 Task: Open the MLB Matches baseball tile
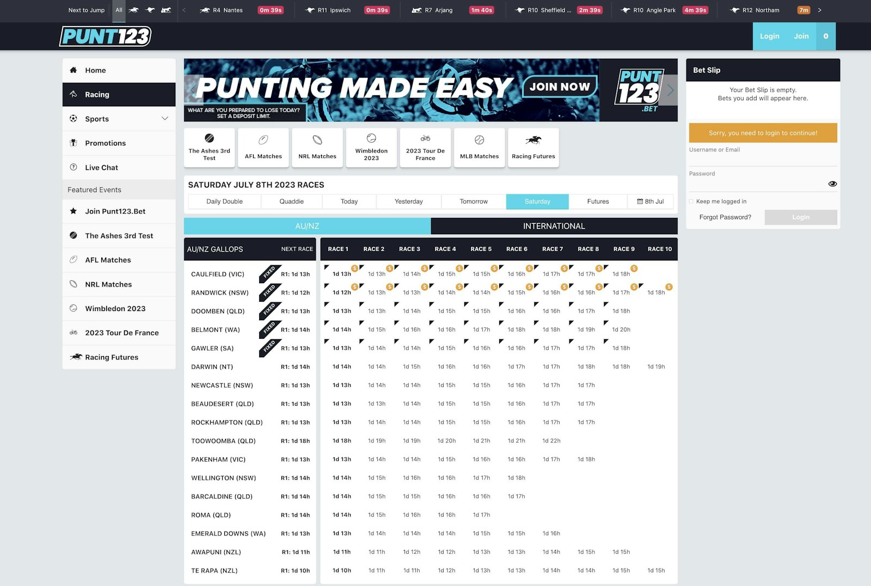tap(479, 148)
